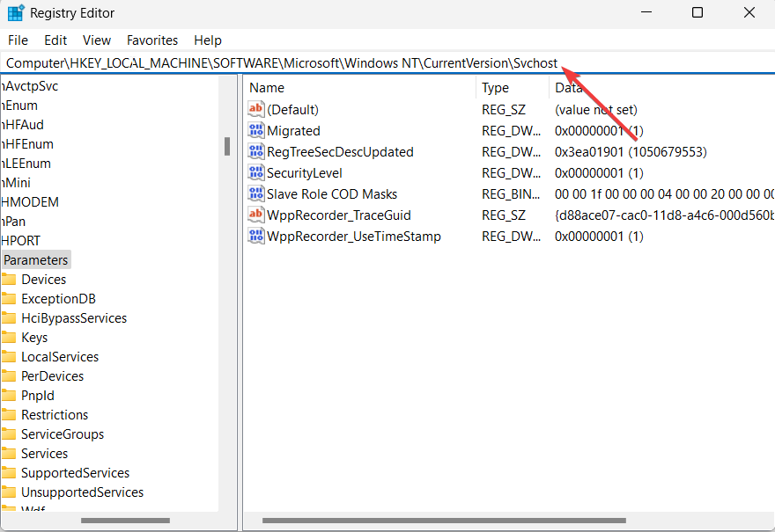Select the Restrictions key label
The width and height of the screenshot is (775, 532).
point(55,414)
